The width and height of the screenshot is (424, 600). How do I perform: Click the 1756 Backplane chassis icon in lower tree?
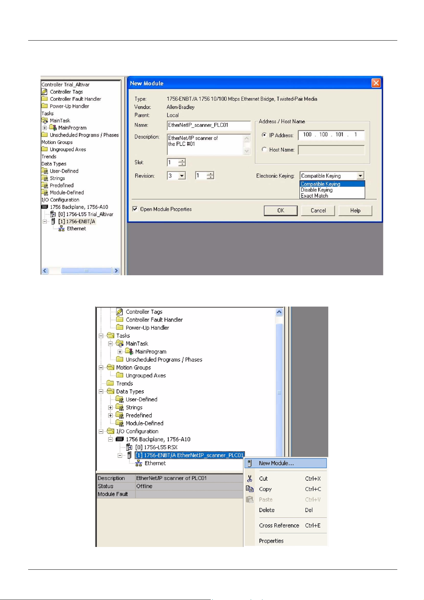pyautogui.click(x=120, y=439)
